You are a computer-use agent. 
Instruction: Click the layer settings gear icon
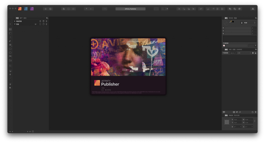253,53
